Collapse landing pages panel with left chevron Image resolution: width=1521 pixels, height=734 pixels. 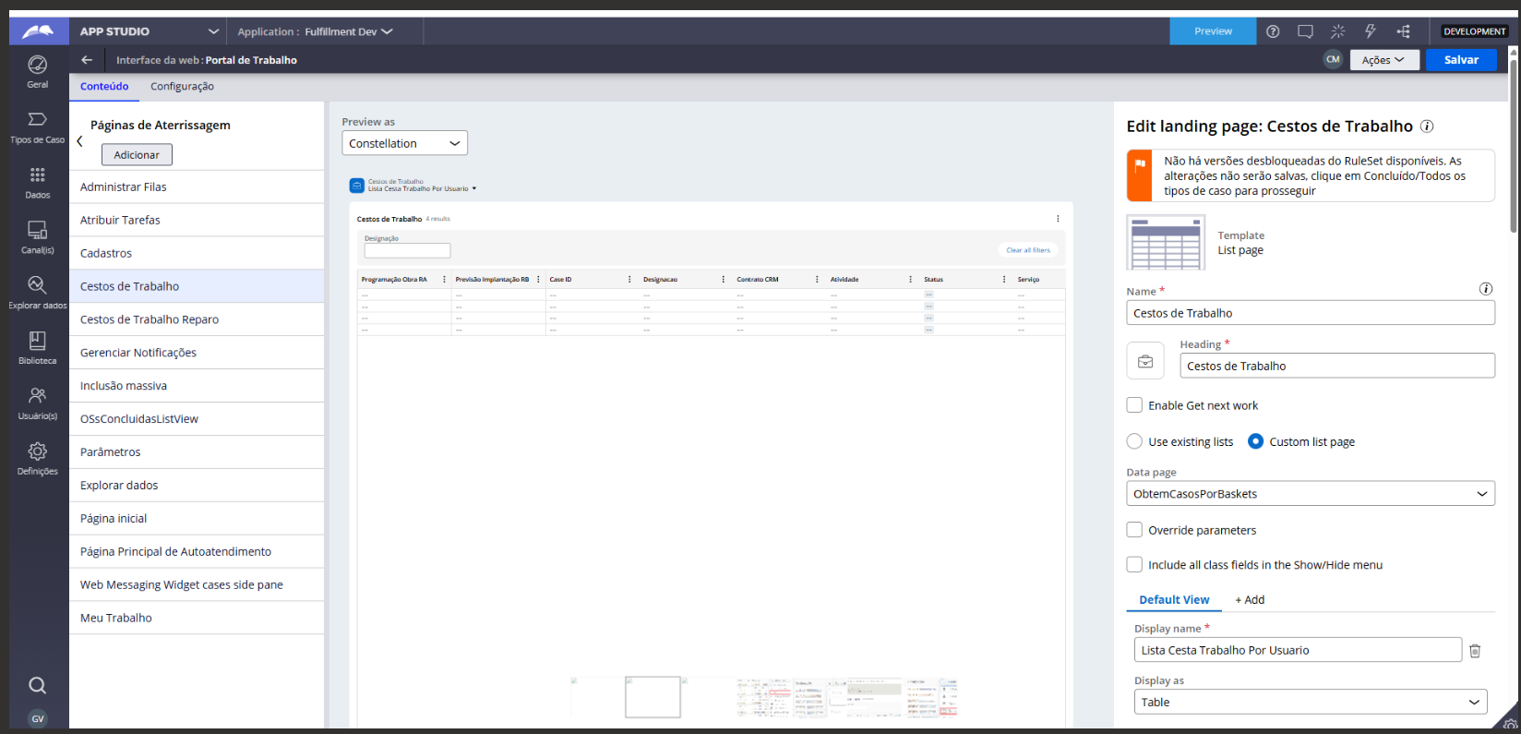coord(79,141)
